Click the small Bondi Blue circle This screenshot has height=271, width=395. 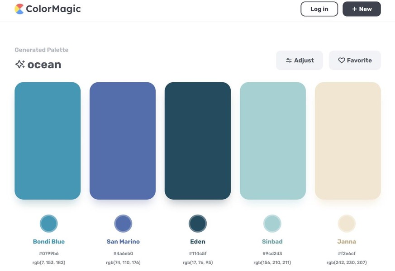tap(48, 224)
